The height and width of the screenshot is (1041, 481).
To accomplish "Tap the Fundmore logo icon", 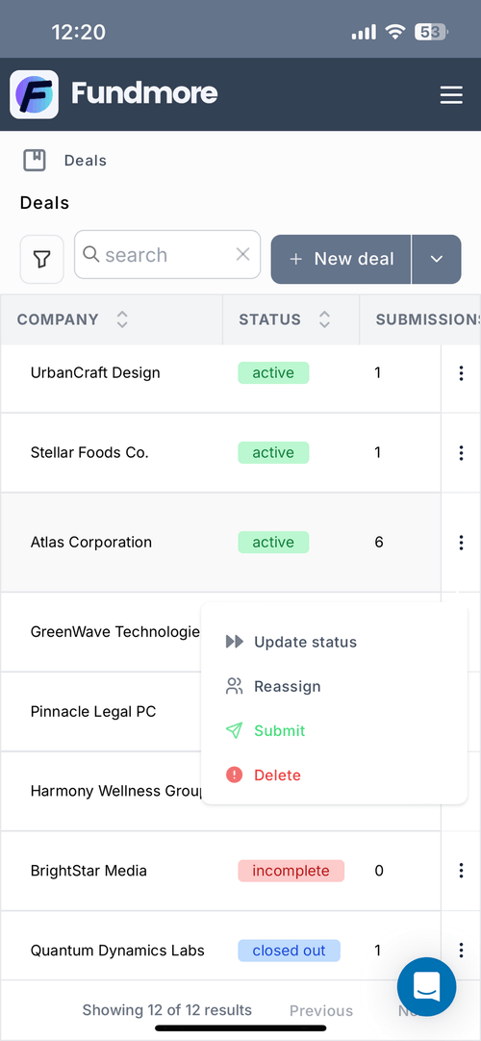I will pos(34,94).
